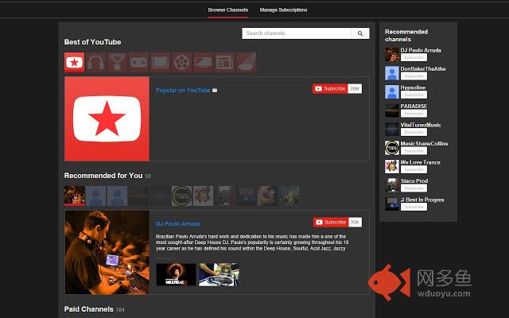Click into the Search channels field
Viewport: 509px width, 318px height.
(x=297, y=33)
